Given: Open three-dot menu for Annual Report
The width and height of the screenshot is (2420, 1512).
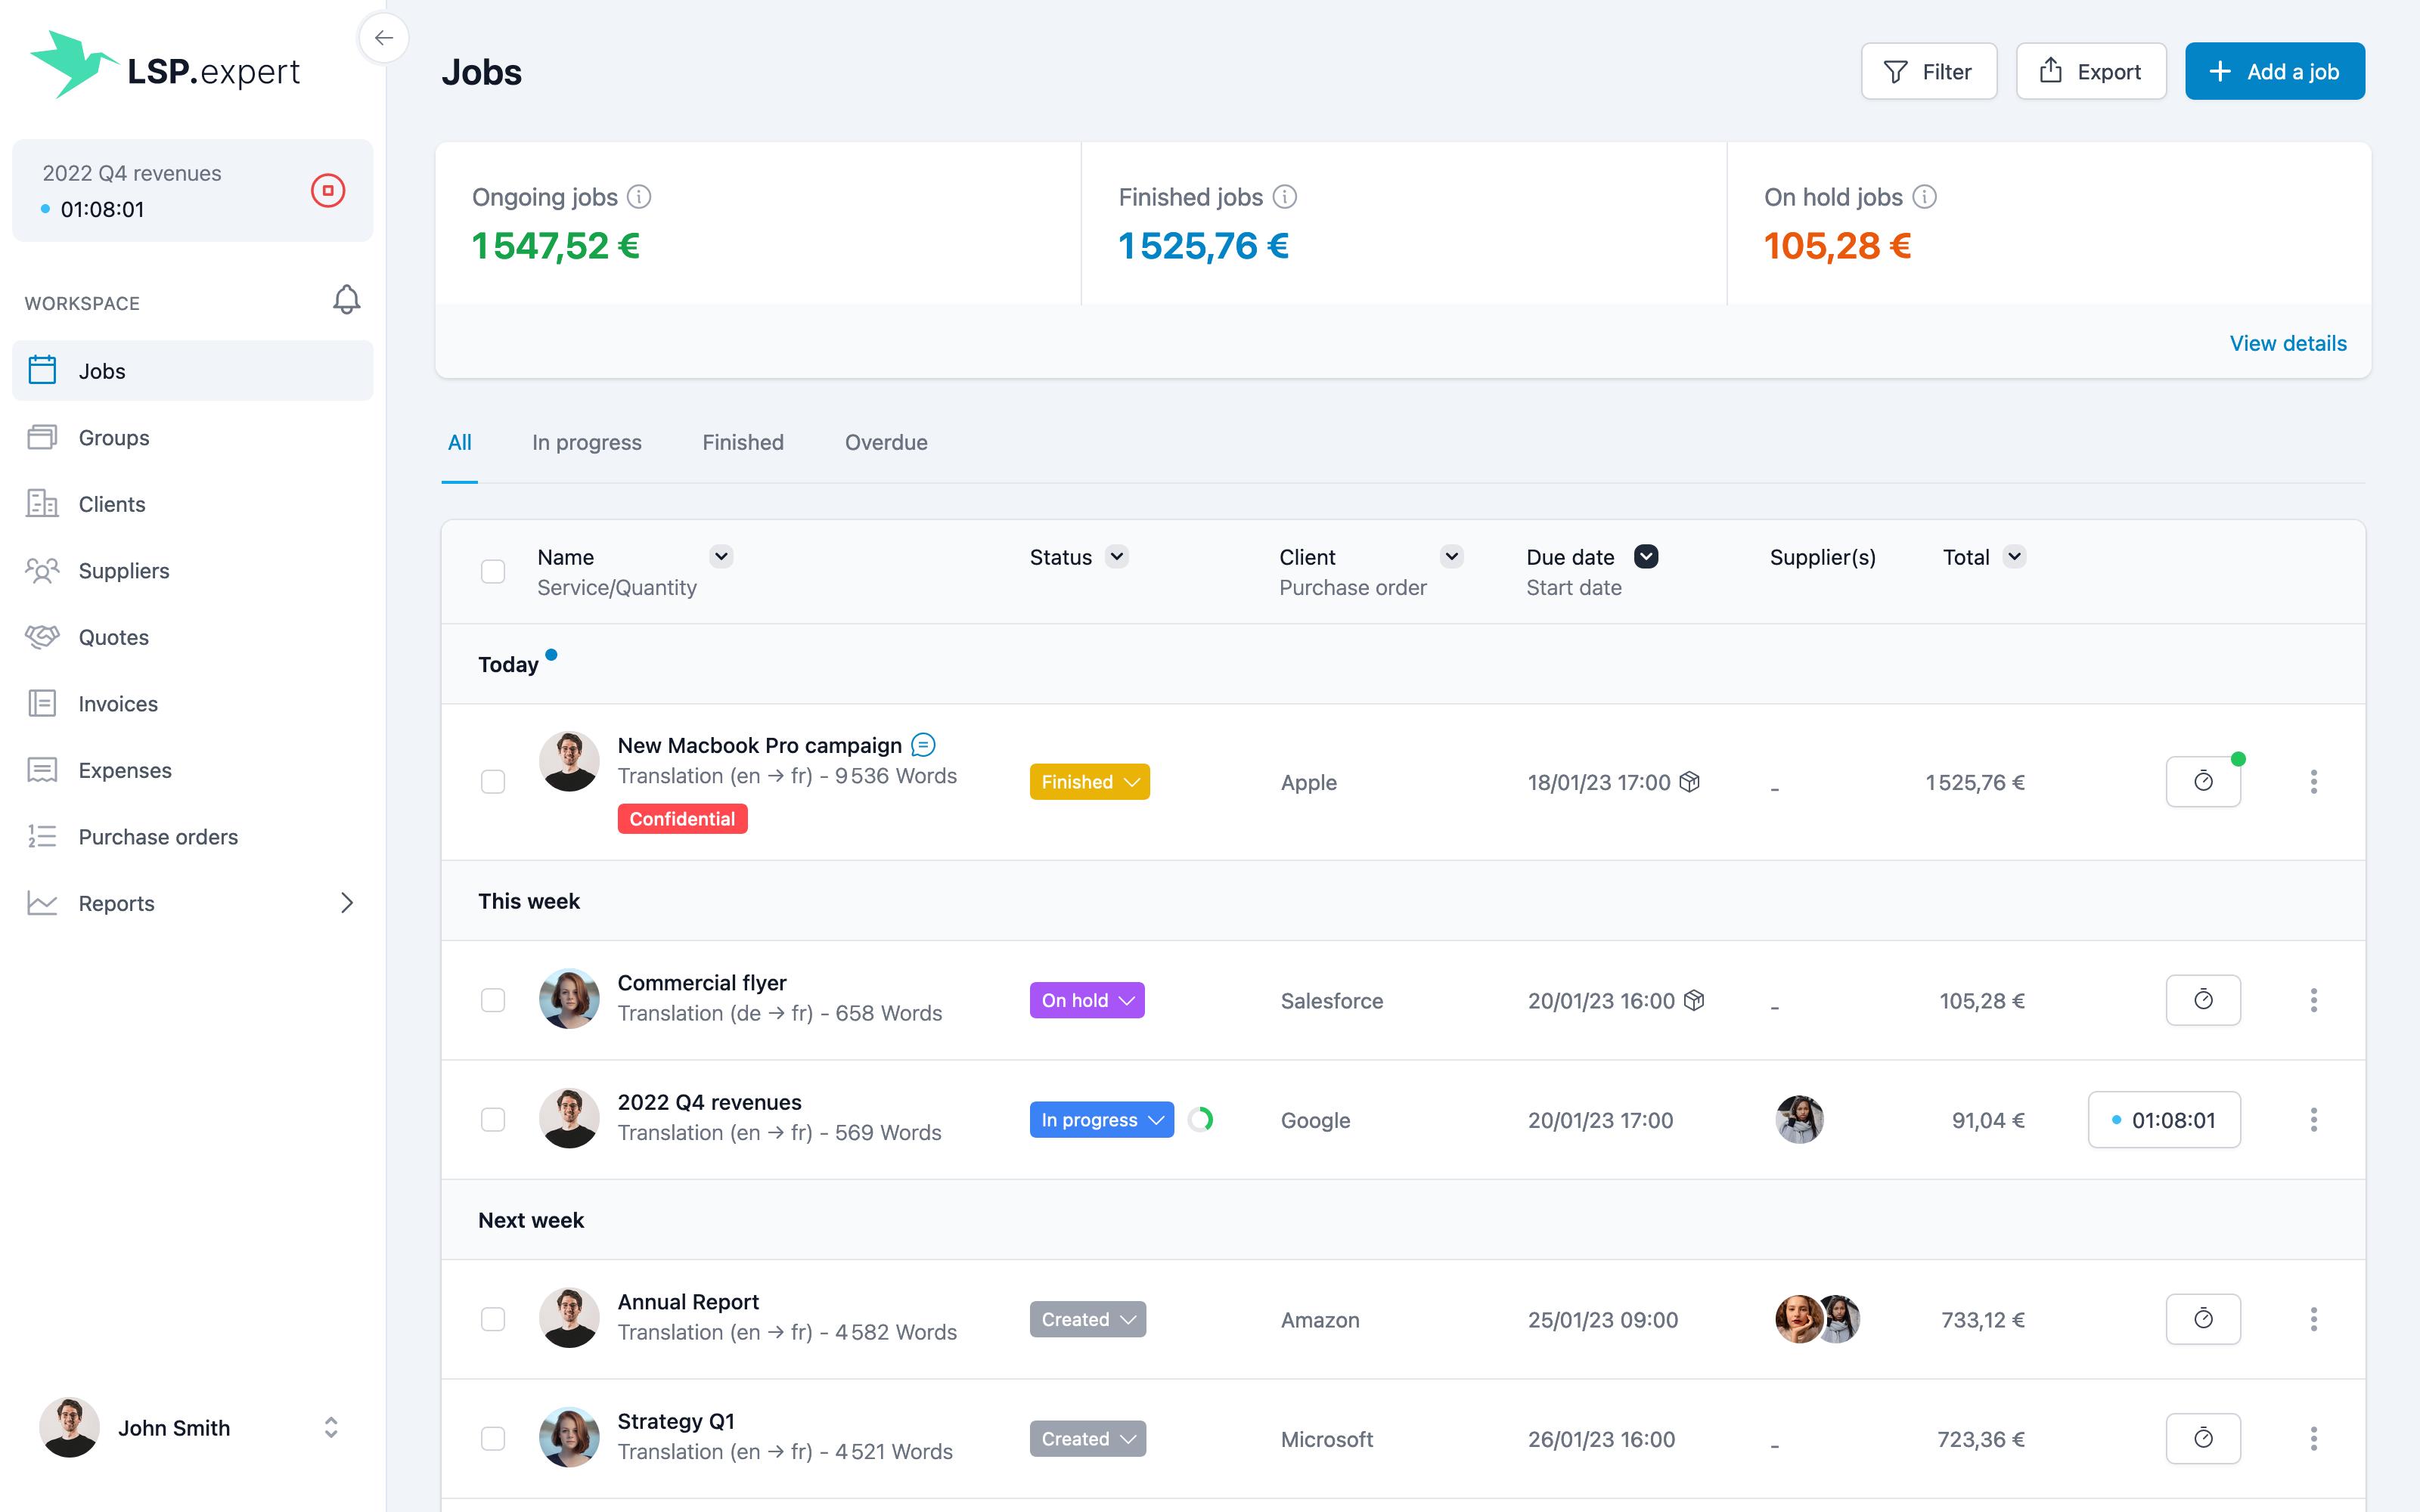Looking at the screenshot, I should coord(2313,1319).
